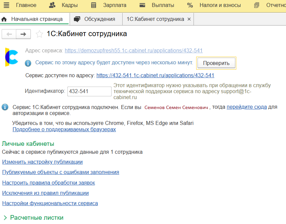Viewport: 286px width, 224px height.
Task: Open the Зарплата menu section
Action: pos(115,5)
